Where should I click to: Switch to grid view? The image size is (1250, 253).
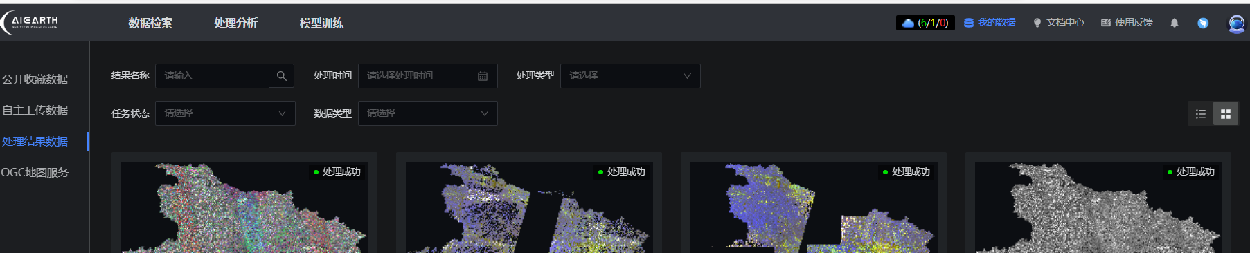(x=1226, y=114)
